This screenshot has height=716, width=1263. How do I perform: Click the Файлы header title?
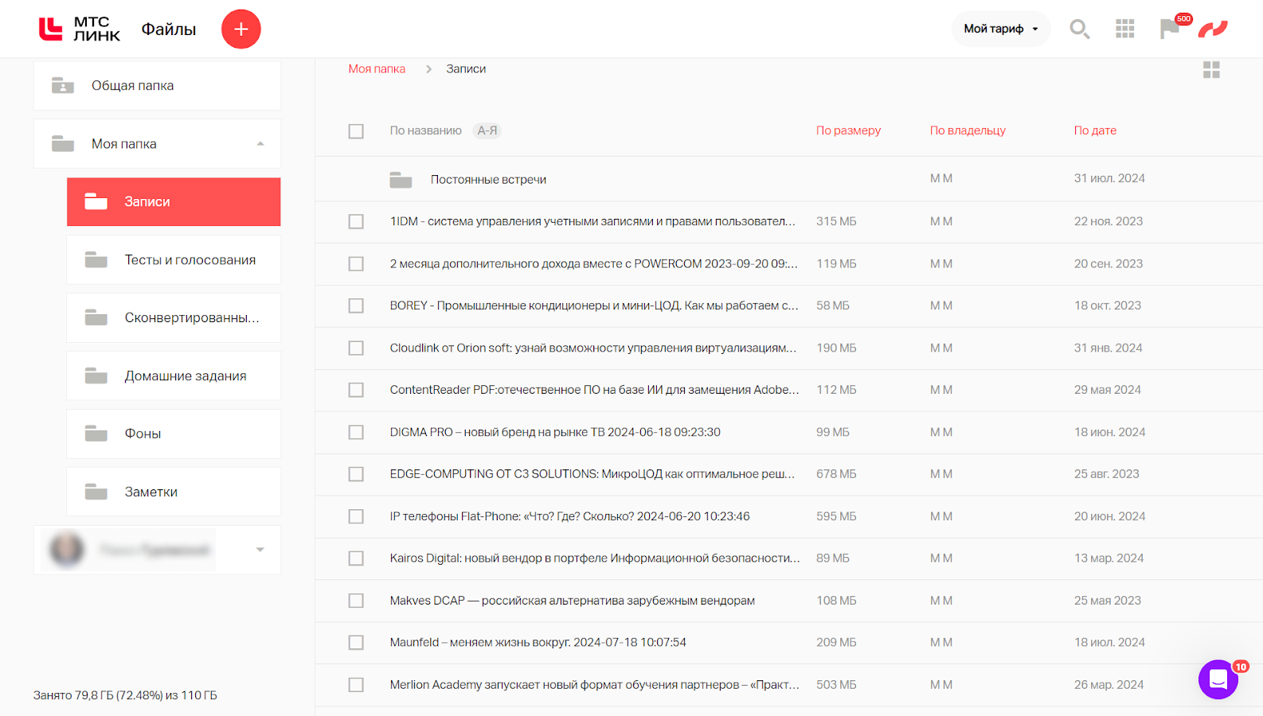click(x=169, y=29)
